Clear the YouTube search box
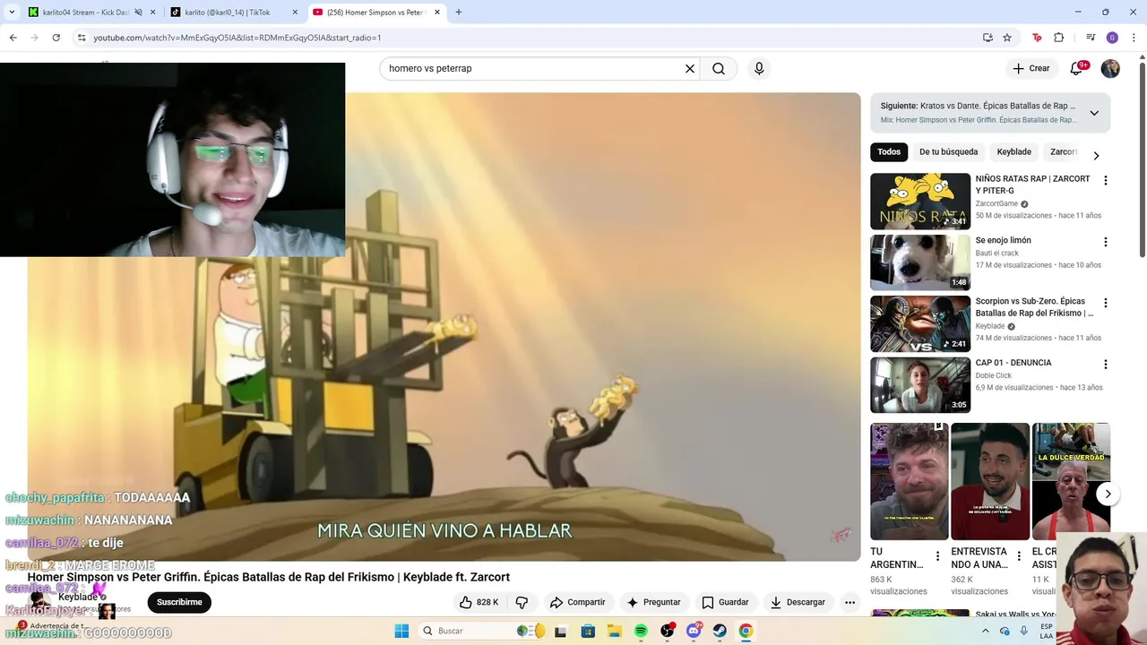 click(x=690, y=68)
